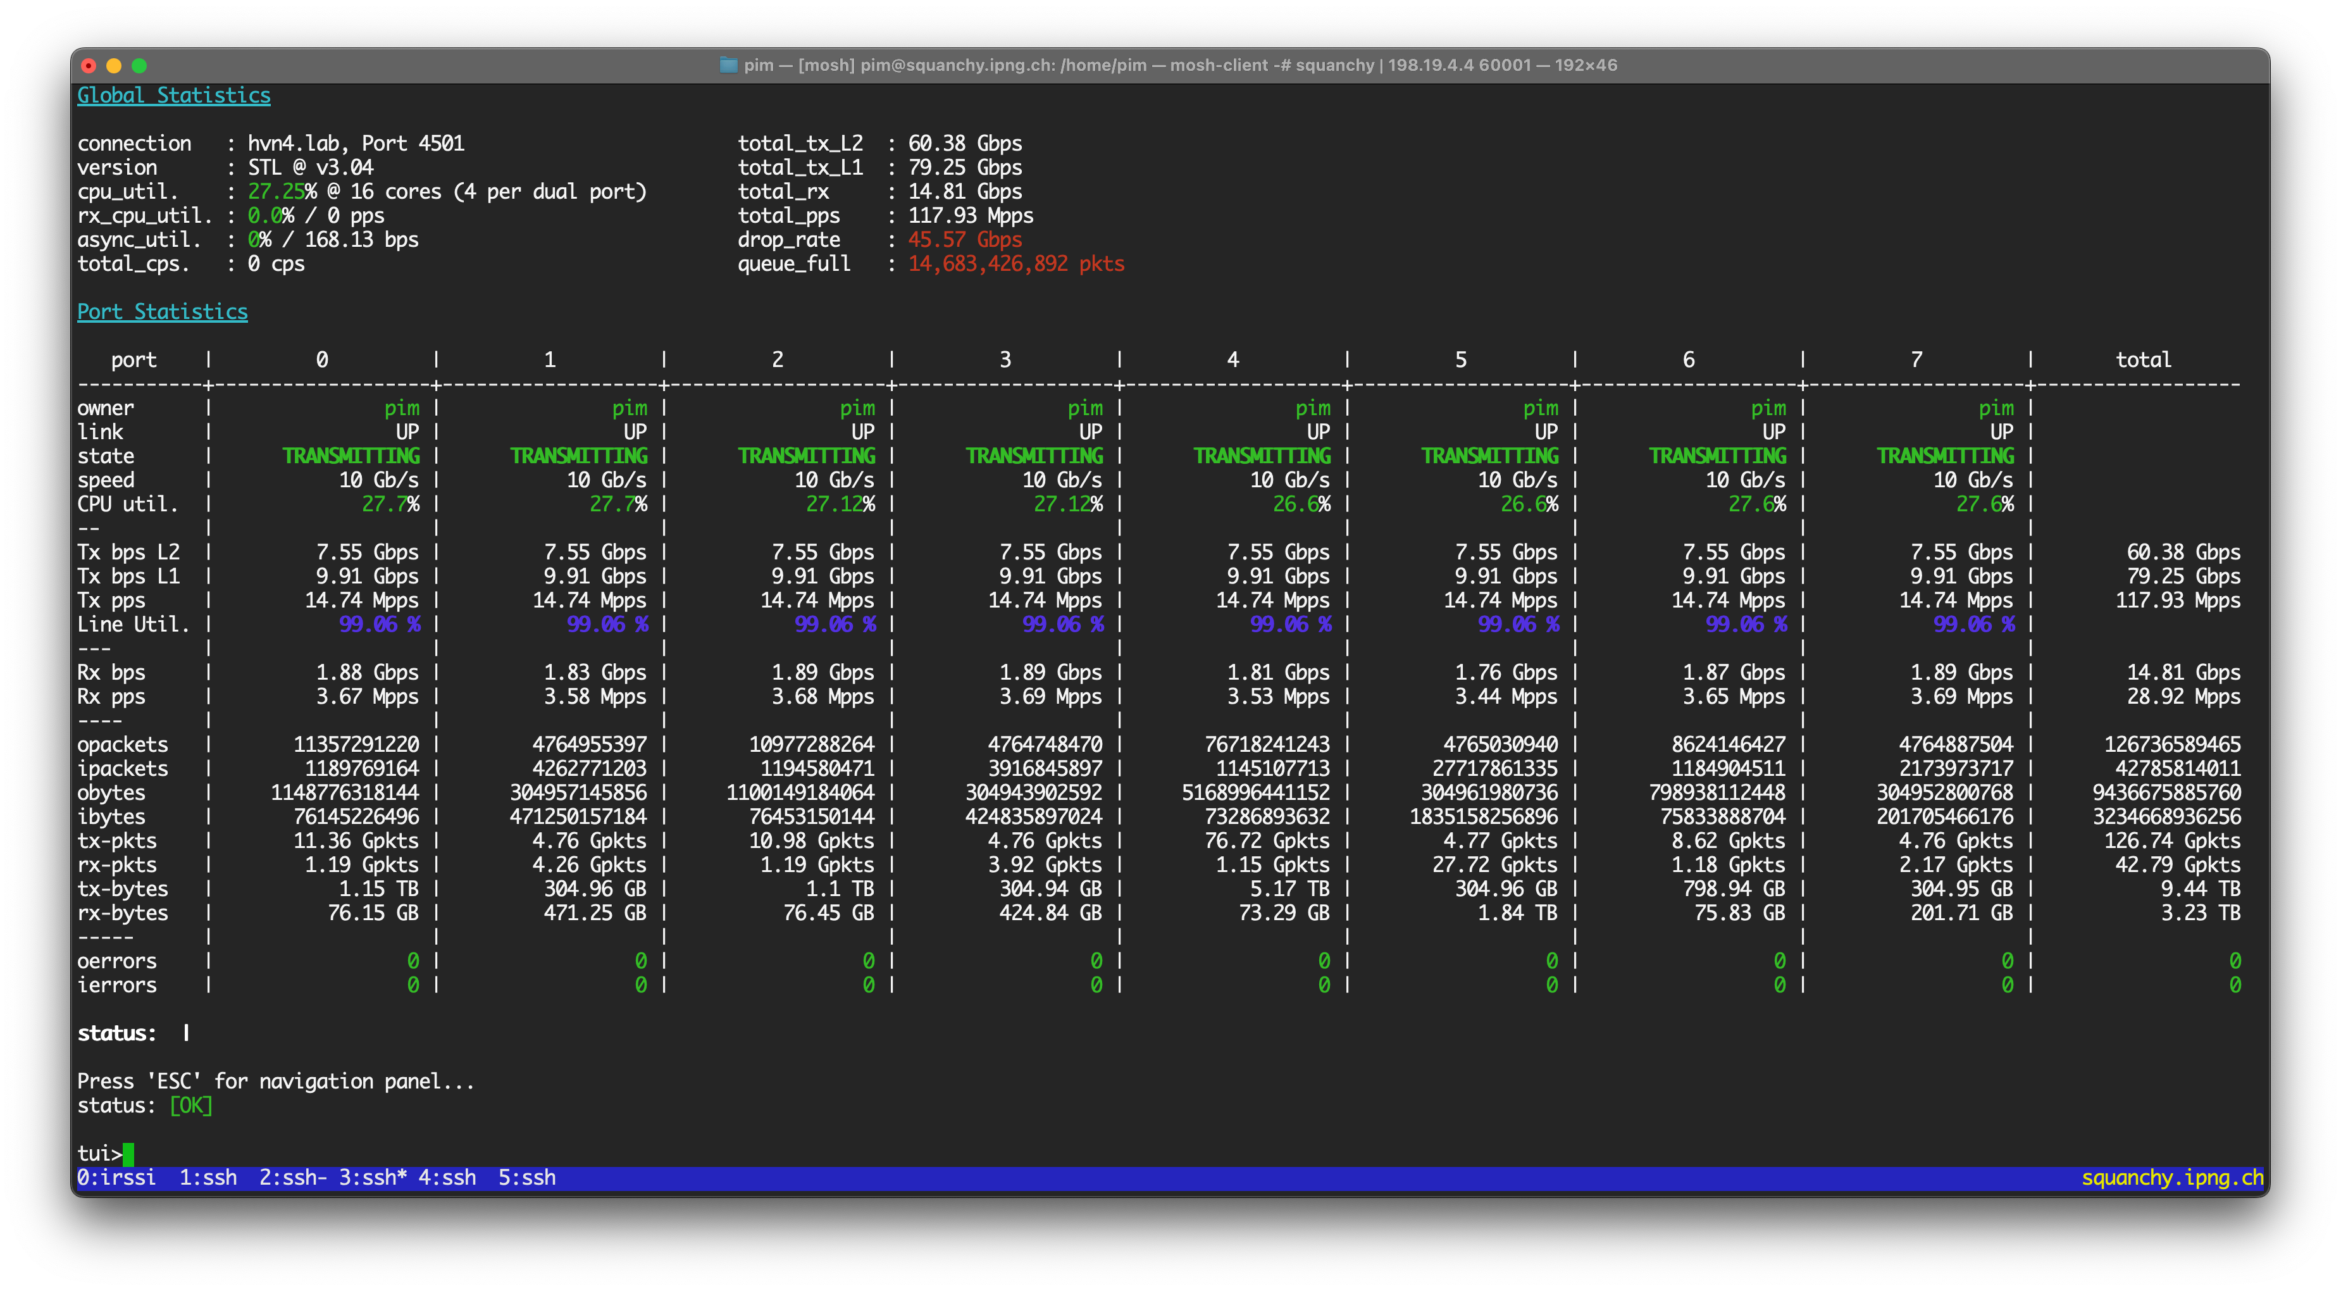Switch to the 2:ssh- tmux window

pos(292,1178)
